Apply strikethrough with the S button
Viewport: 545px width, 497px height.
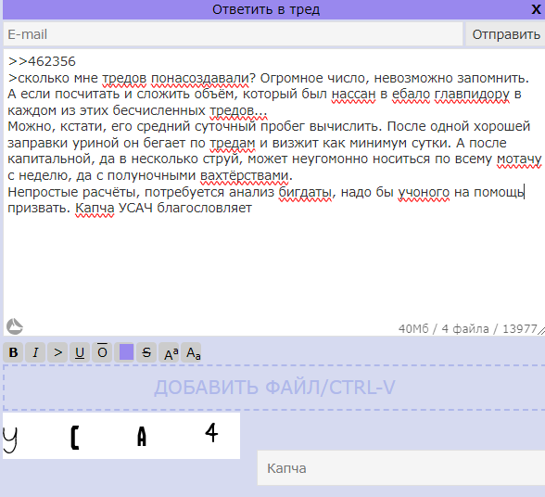tap(146, 352)
